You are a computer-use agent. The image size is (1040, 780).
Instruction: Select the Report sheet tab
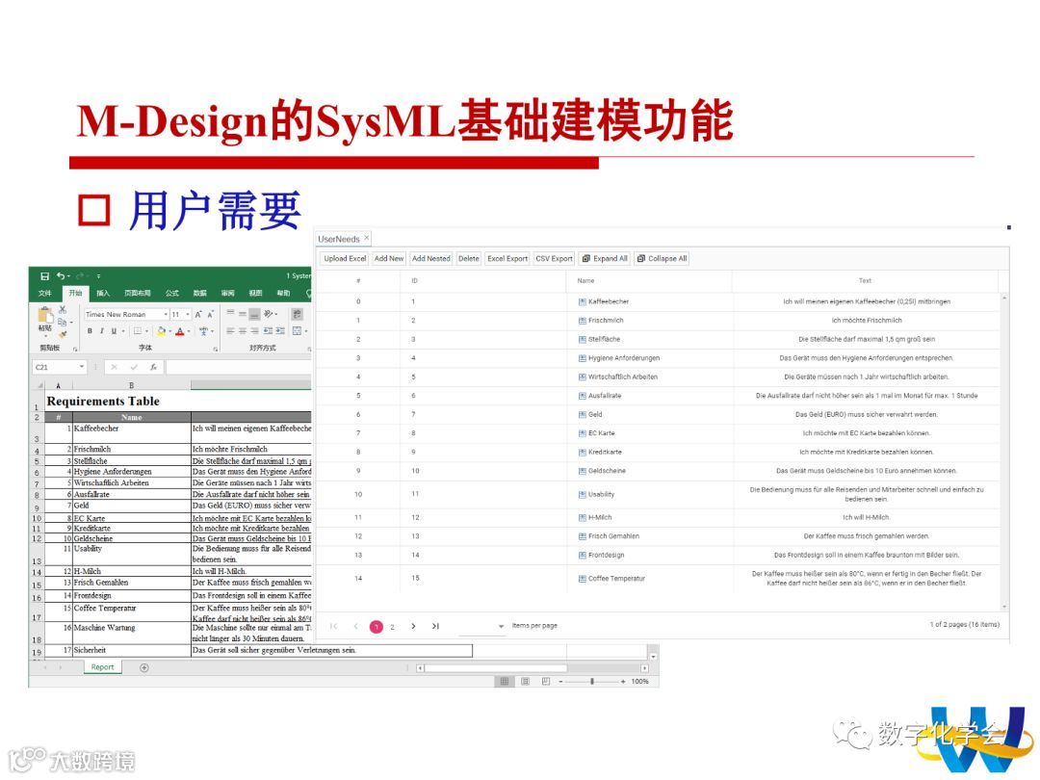[103, 667]
